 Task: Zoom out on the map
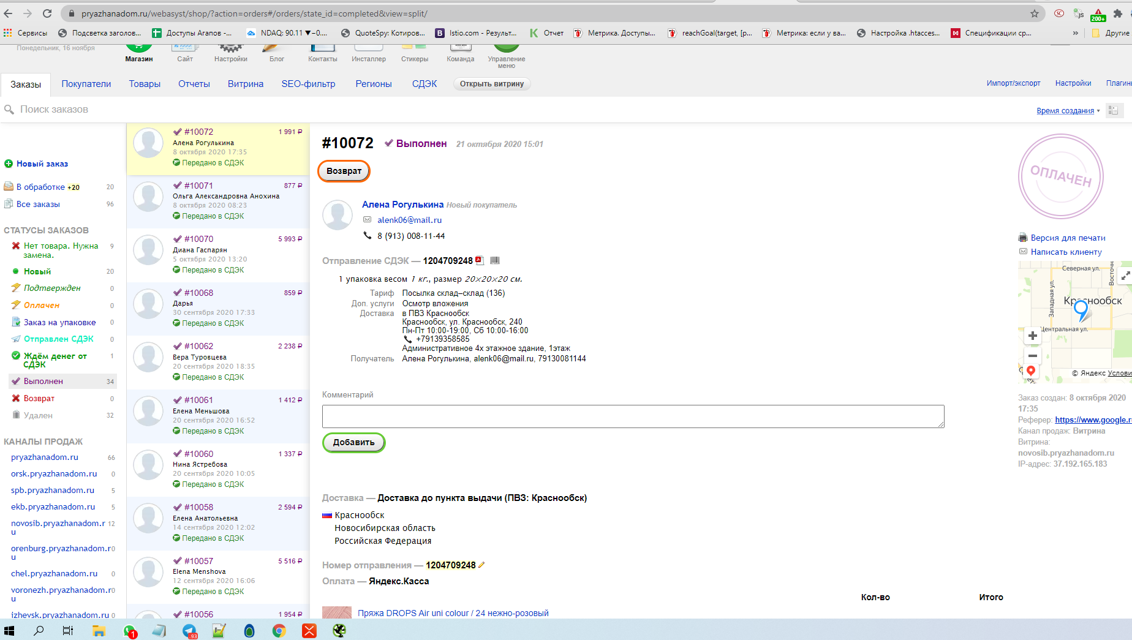pyautogui.click(x=1033, y=355)
